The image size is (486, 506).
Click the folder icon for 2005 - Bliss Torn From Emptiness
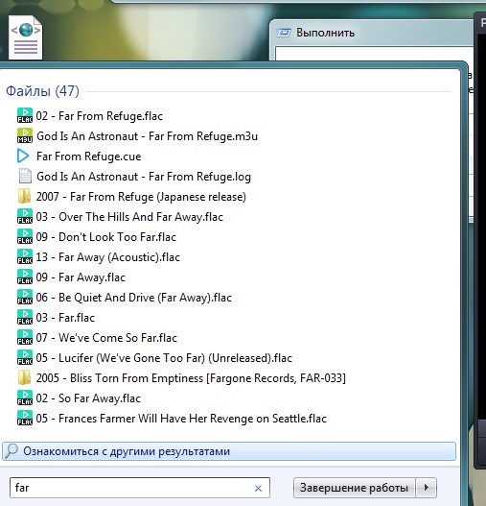coord(24,377)
